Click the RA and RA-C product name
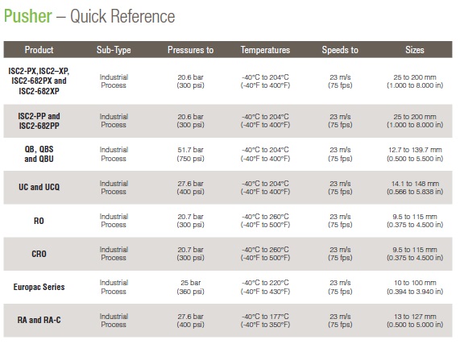The height and width of the screenshot is (344, 460). (39, 320)
